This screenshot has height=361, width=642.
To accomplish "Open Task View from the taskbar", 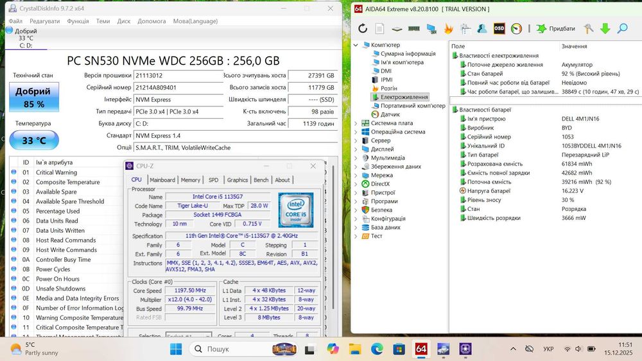I will 309,349.
